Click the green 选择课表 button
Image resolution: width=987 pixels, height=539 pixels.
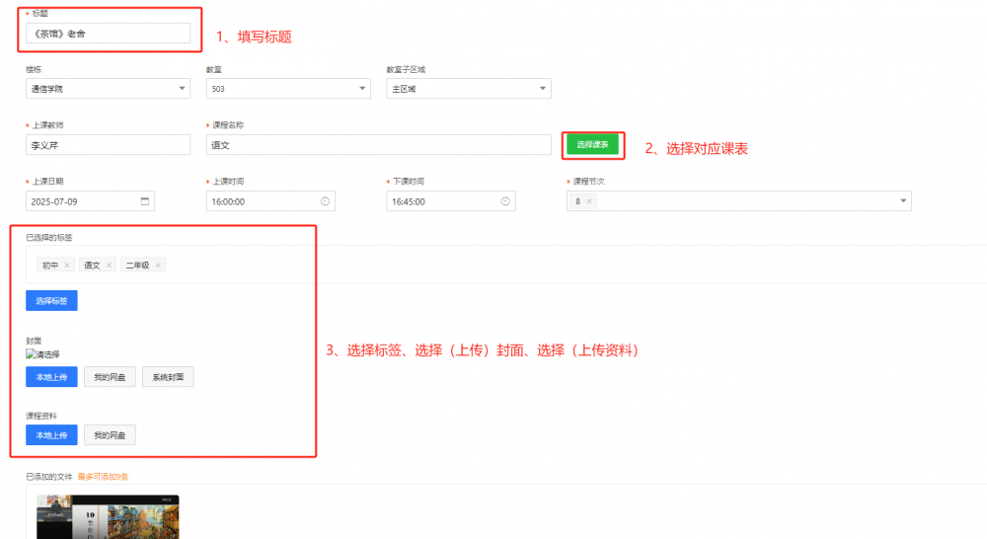click(595, 145)
